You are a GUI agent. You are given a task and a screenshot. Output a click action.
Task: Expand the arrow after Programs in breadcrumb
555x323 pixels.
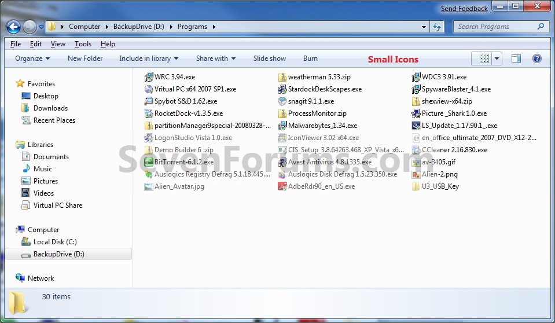pos(214,27)
